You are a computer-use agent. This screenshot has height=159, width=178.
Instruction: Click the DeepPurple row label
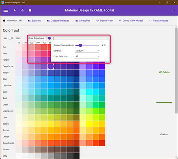click(8, 66)
